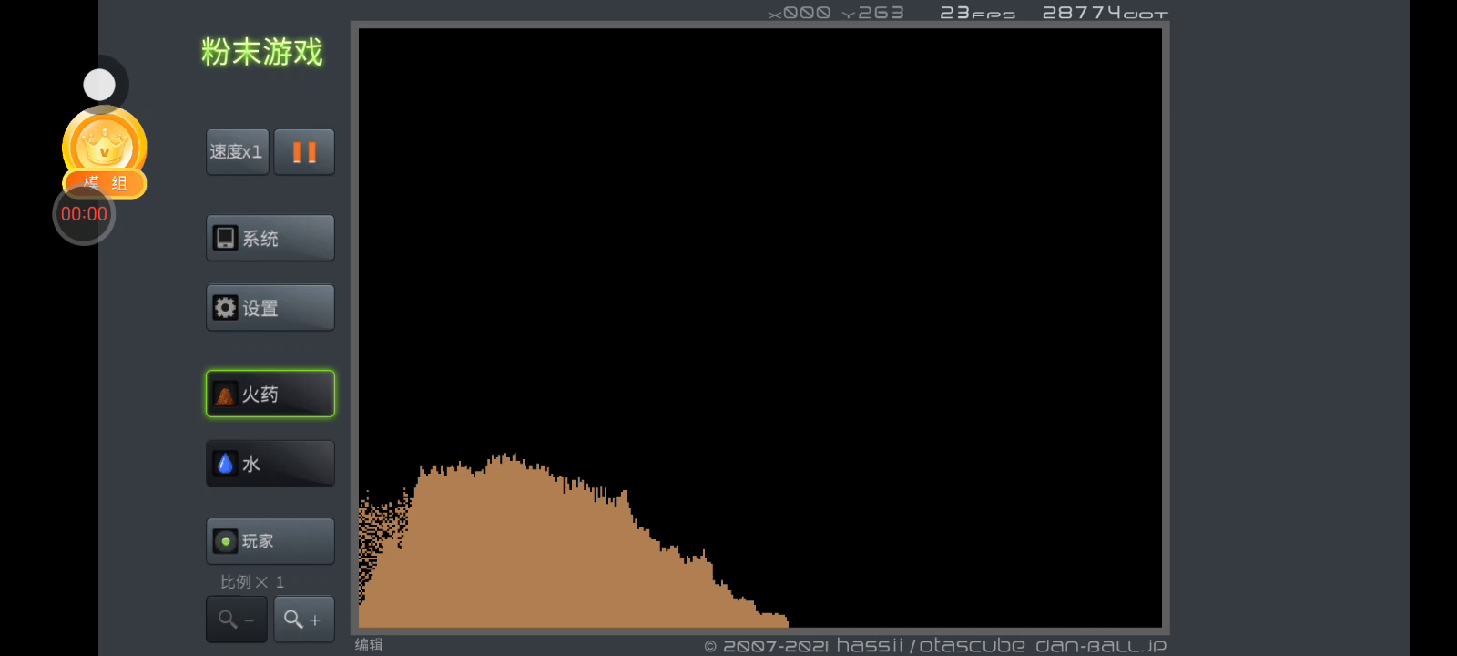Tap the golden crown 模组 mod icon
The image size is (1457, 656).
(105, 146)
